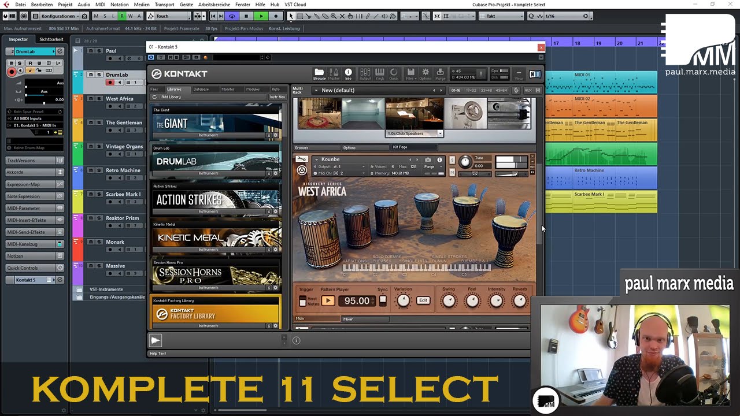Click the Inspector monitor speaker button
Screen dimensions: 740x416
click(x=21, y=72)
